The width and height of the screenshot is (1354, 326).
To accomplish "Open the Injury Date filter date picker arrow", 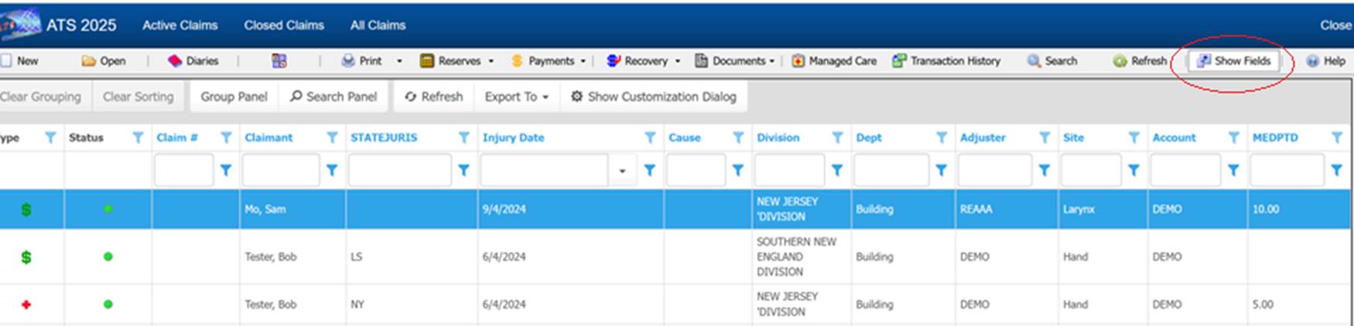I will (x=622, y=171).
